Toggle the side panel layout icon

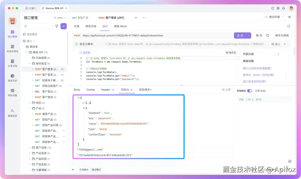(289, 26)
